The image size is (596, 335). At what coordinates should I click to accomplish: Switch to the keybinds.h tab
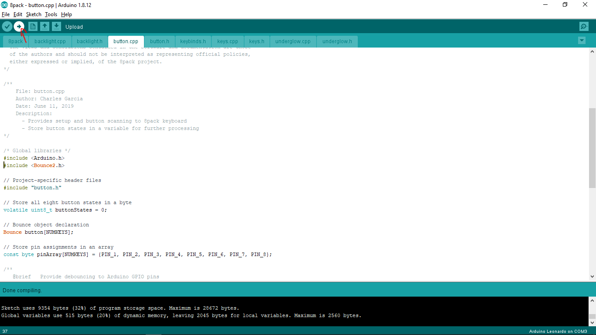193,41
